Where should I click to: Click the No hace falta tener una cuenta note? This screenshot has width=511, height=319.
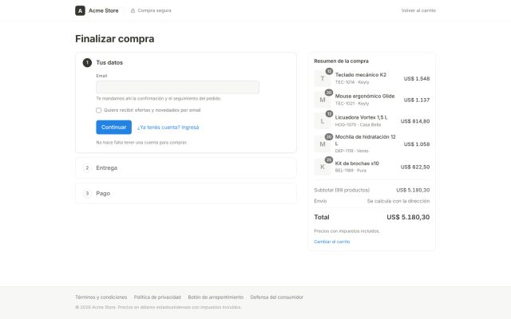141,143
